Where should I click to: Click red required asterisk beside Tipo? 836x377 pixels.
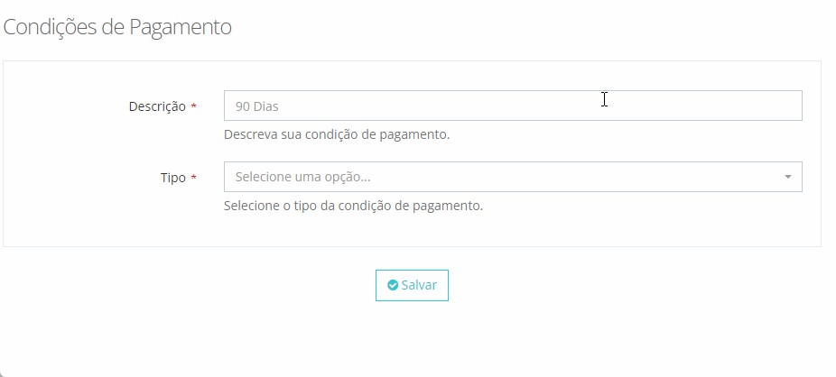pyautogui.click(x=194, y=178)
